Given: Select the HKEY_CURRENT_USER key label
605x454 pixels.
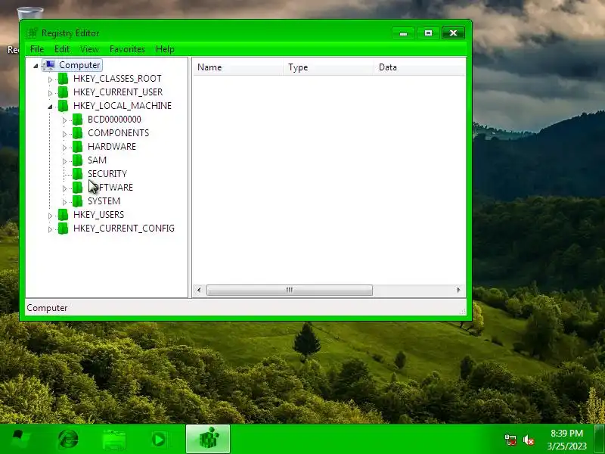Looking at the screenshot, I should [x=118, y=92].
